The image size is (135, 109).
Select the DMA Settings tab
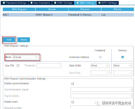[x=85, y=3]
